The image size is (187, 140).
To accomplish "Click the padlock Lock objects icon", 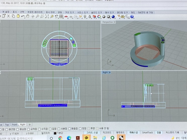I will pyautogui.click(x=90, y=17).
